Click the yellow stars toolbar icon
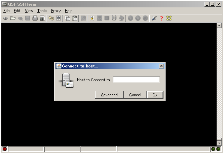Viewport: 223px width, 153px height. point(169,18)
